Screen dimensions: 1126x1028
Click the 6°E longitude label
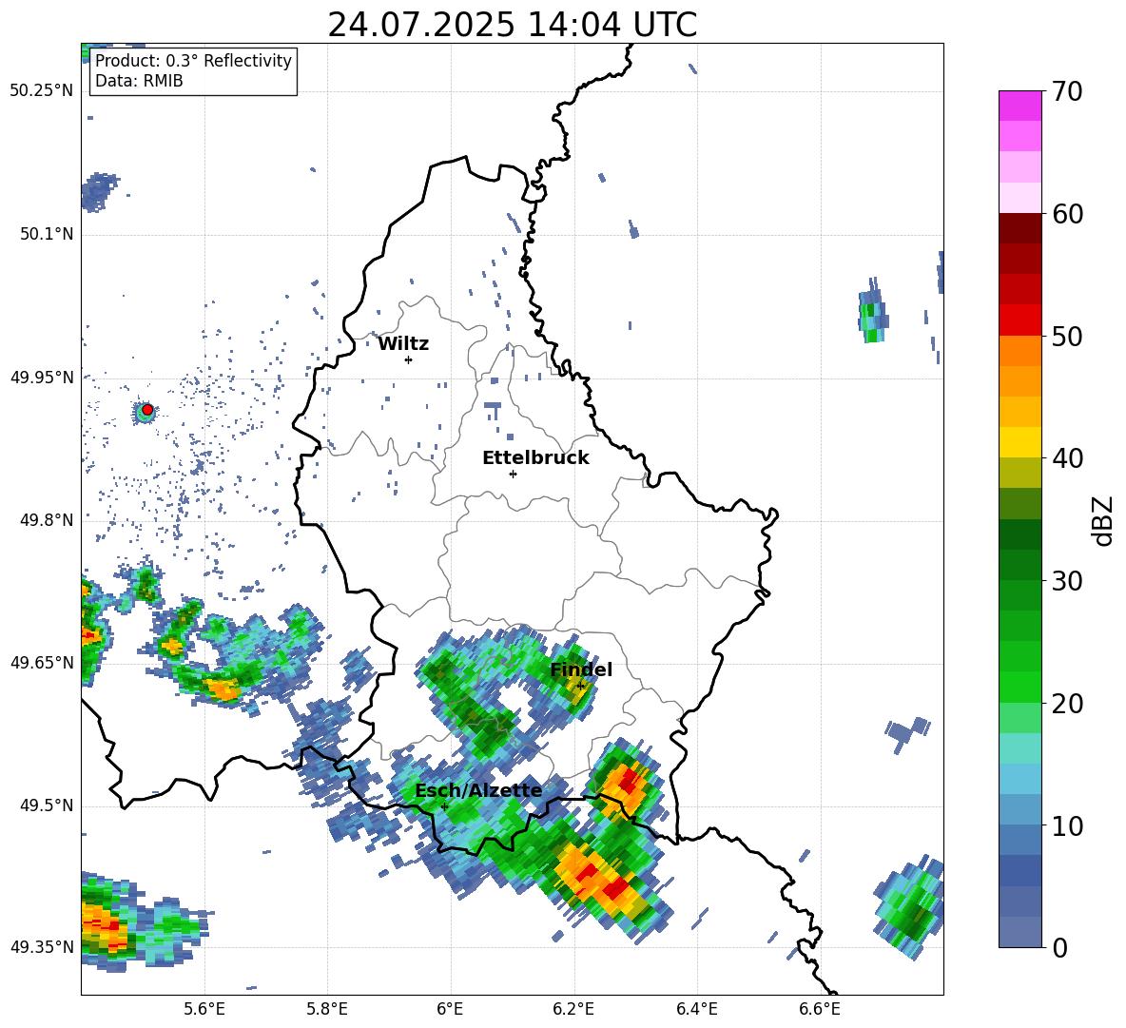tap(450, 1009)
